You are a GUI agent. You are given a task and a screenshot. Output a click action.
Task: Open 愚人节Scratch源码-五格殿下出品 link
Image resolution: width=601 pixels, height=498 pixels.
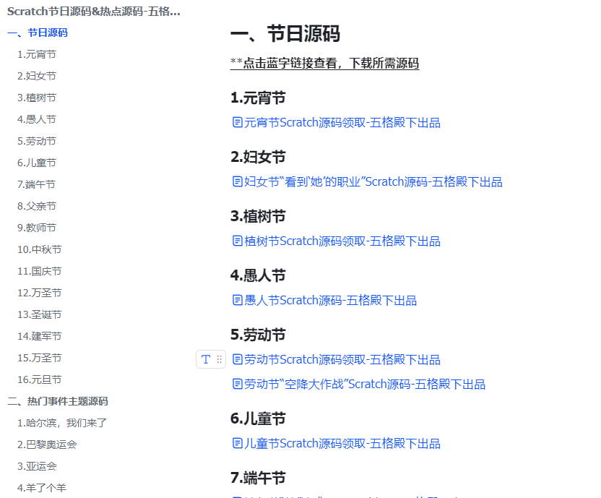[x=330, y=300]
